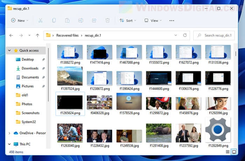Click the Paste clipboard icon

[67, 20]
